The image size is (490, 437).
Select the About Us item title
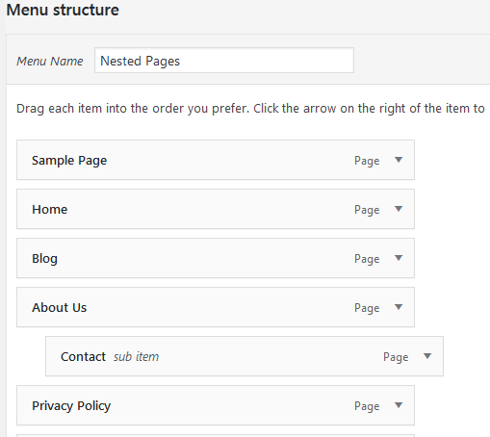tap(60, 308)
